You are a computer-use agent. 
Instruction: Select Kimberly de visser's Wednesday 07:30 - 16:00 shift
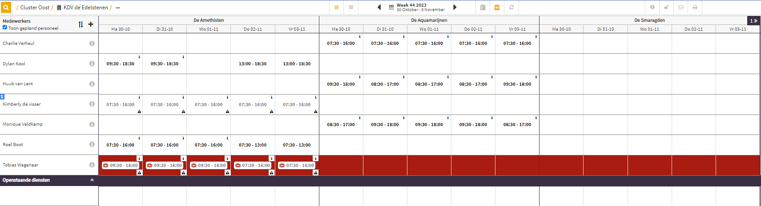(209, 105)
